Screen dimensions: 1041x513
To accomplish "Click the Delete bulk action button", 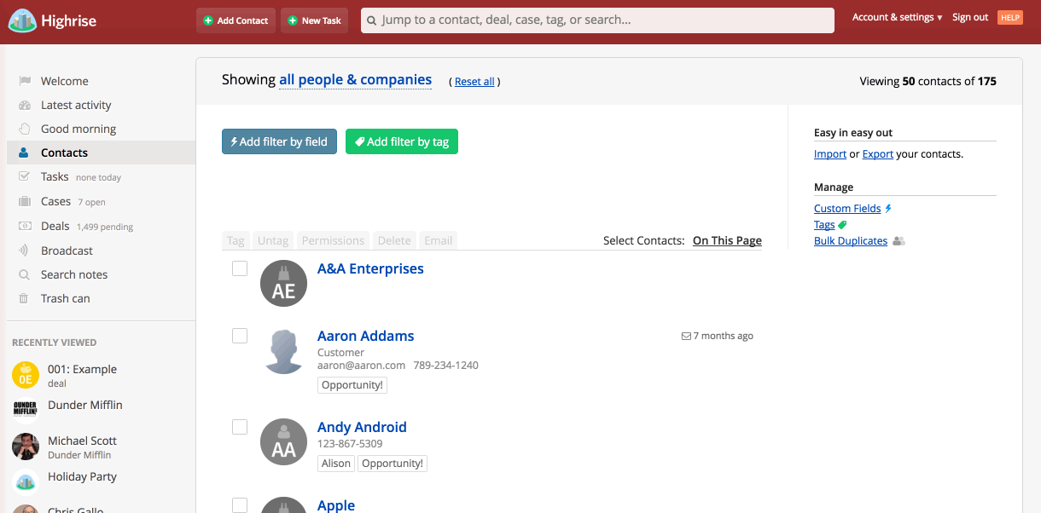I will click(394, 240).
